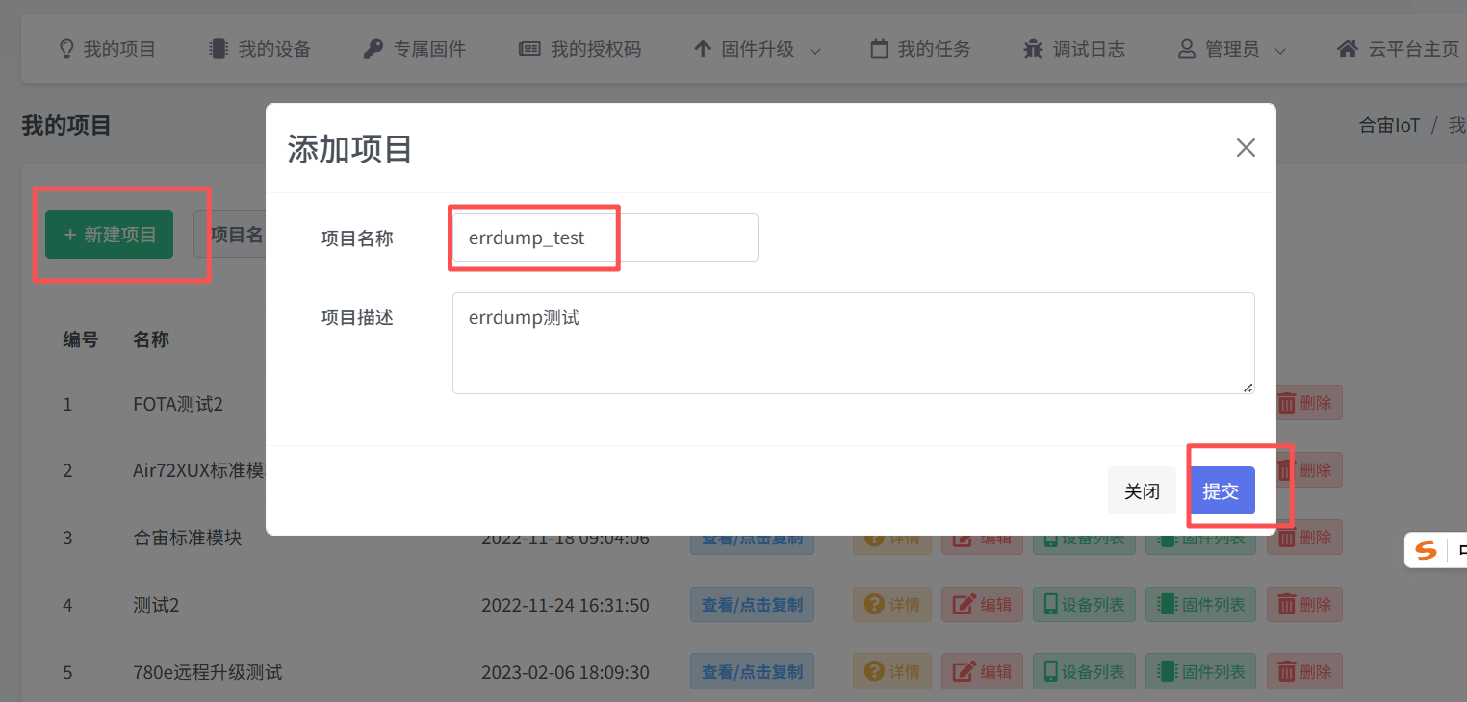Open 设备列表 for the 测试2 row

click(x=1083, y=604)
